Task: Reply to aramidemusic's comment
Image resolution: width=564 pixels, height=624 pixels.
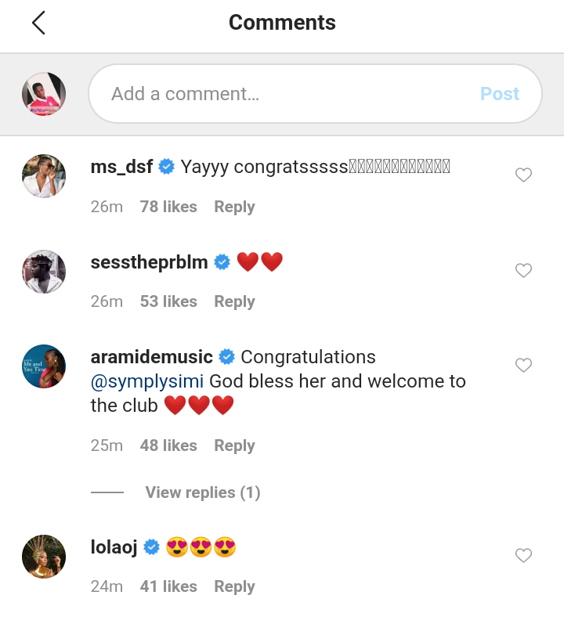Action: (234, 445)
